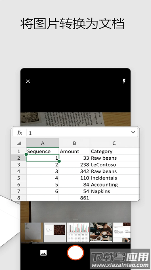
Task: Click the Category header cell
Action: [x=114, y=151]
